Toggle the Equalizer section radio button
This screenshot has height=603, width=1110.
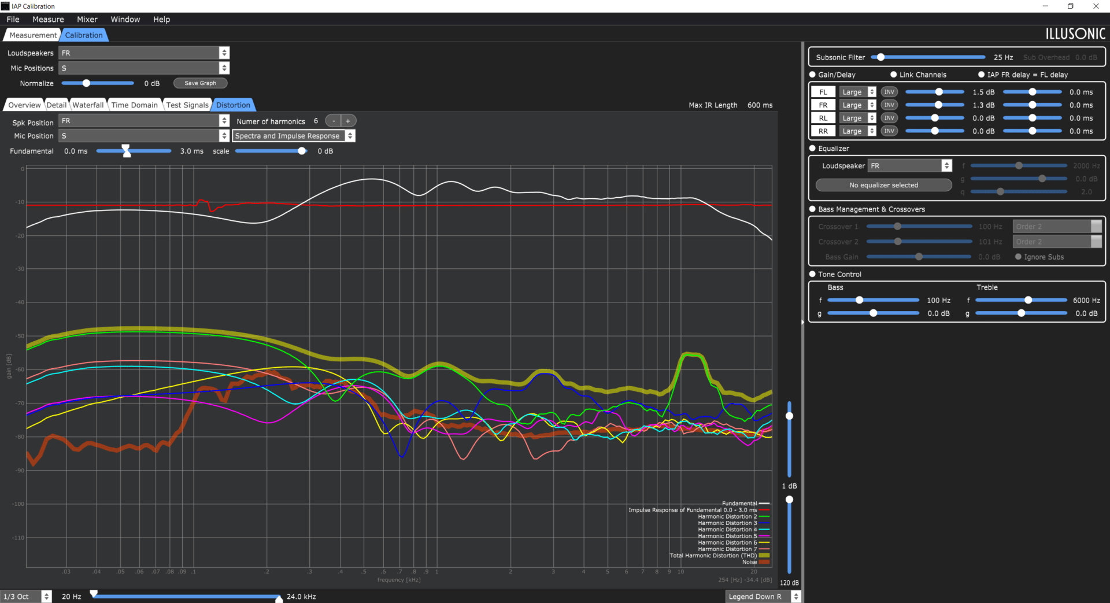pyautogui.click(x=812, y=149)
